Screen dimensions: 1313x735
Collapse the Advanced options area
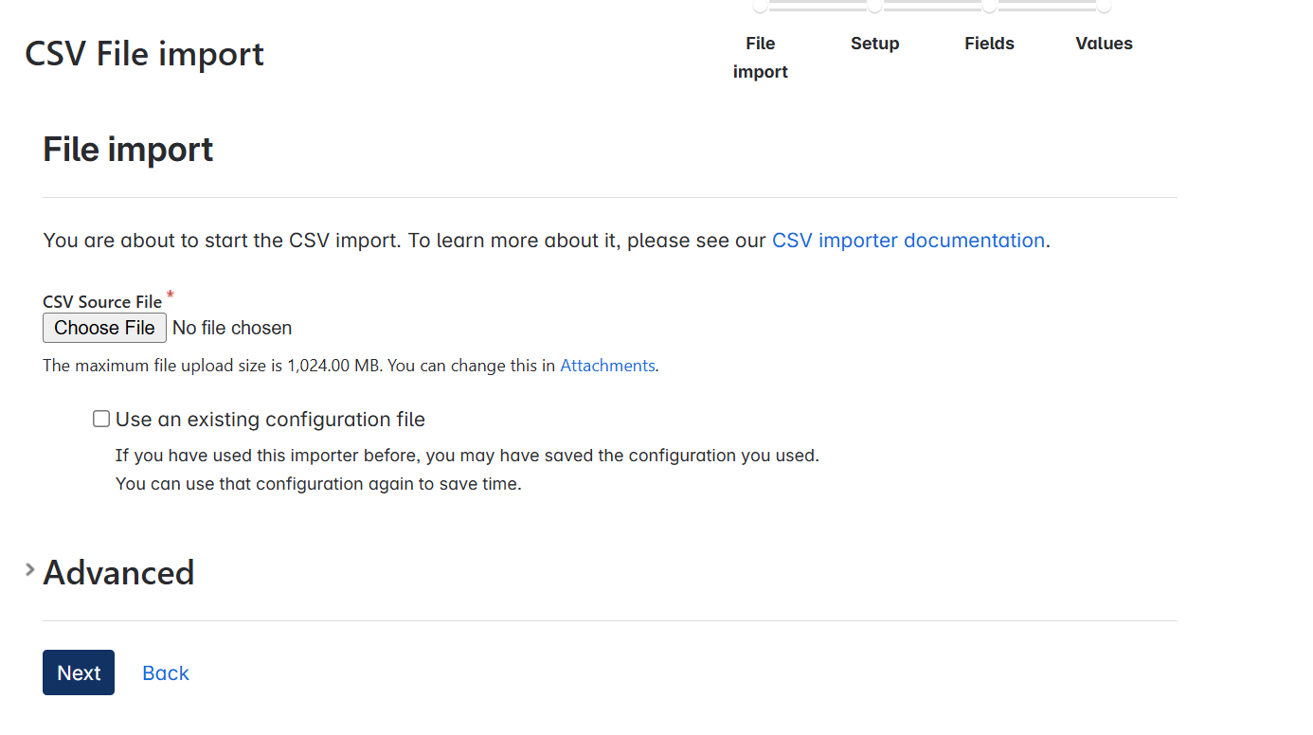tap(118, 572)
